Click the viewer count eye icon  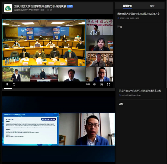[x=48, y=10]
